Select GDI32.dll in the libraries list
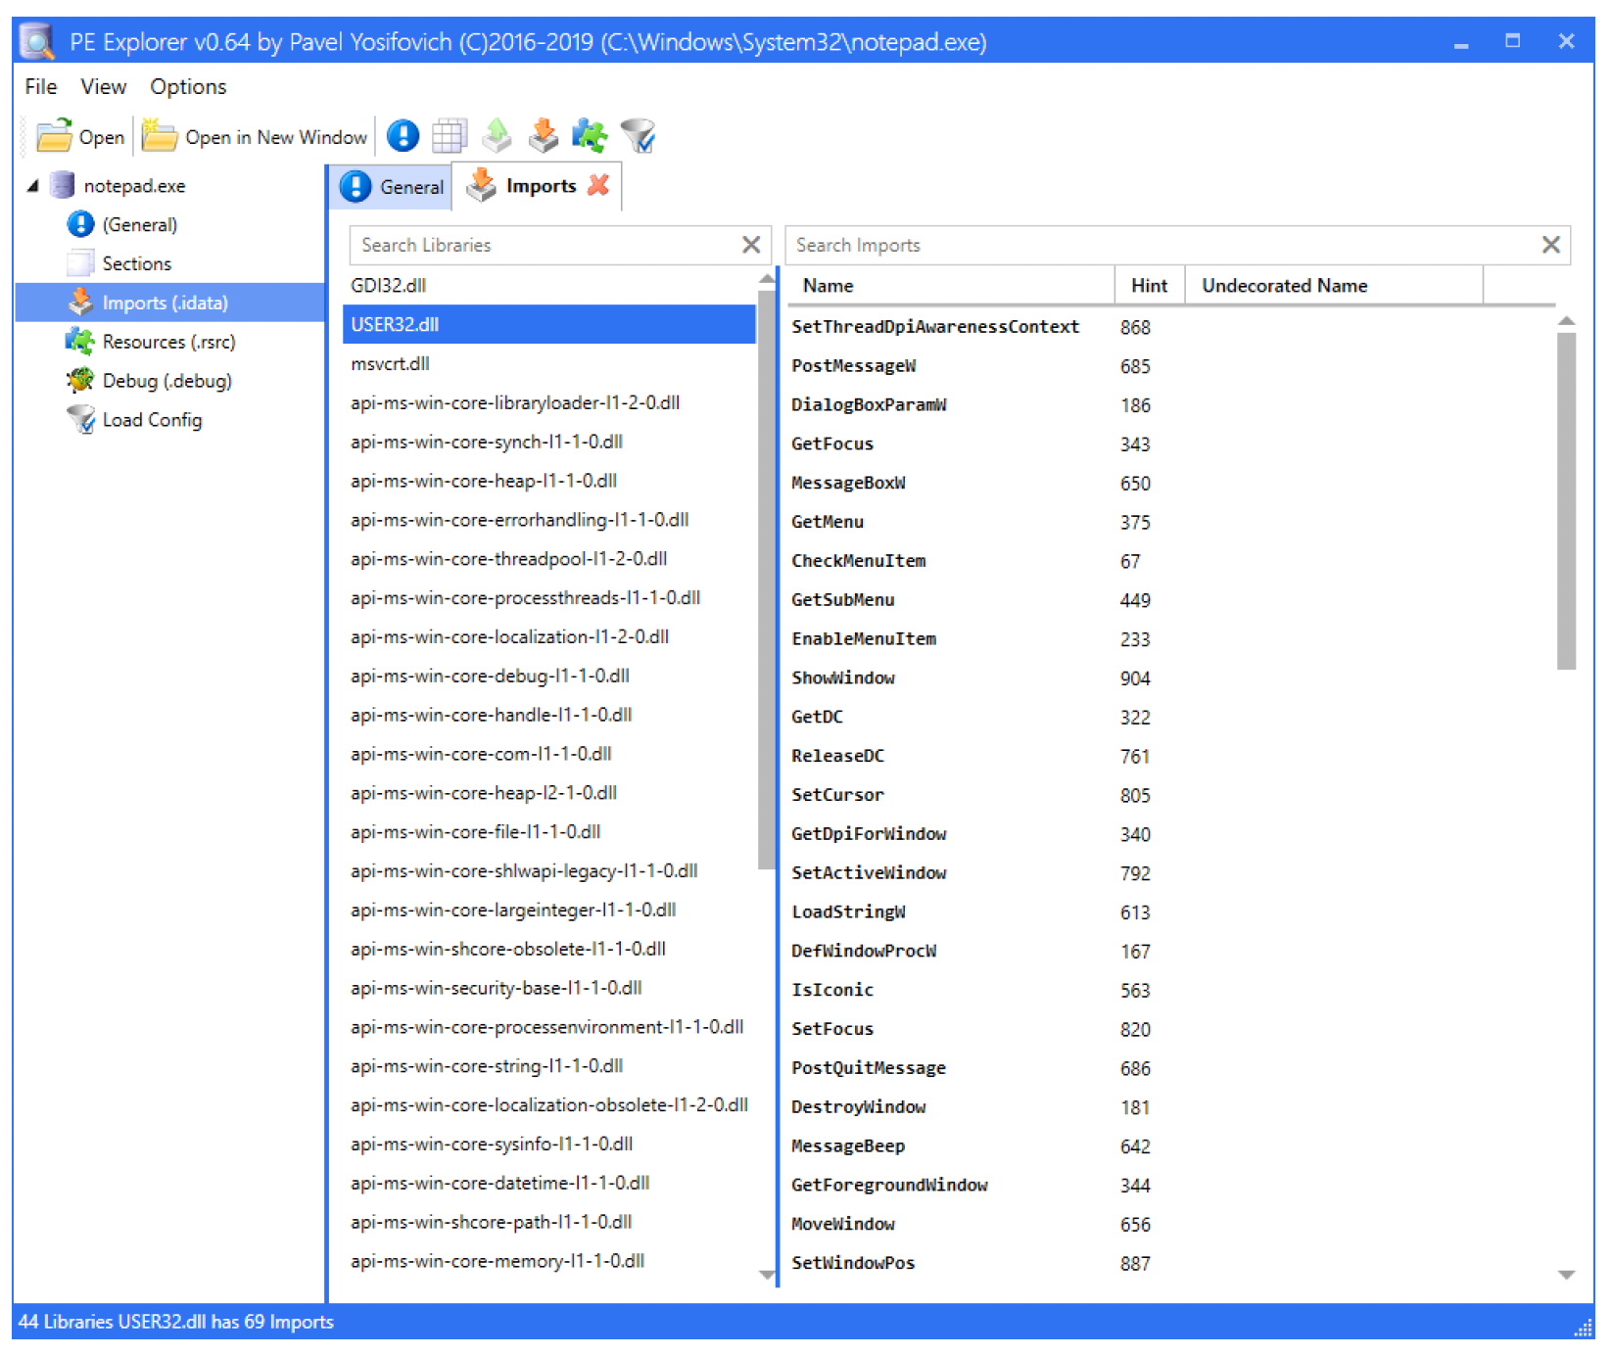This screenshot has height=1355, width=1612. [549, 285]
